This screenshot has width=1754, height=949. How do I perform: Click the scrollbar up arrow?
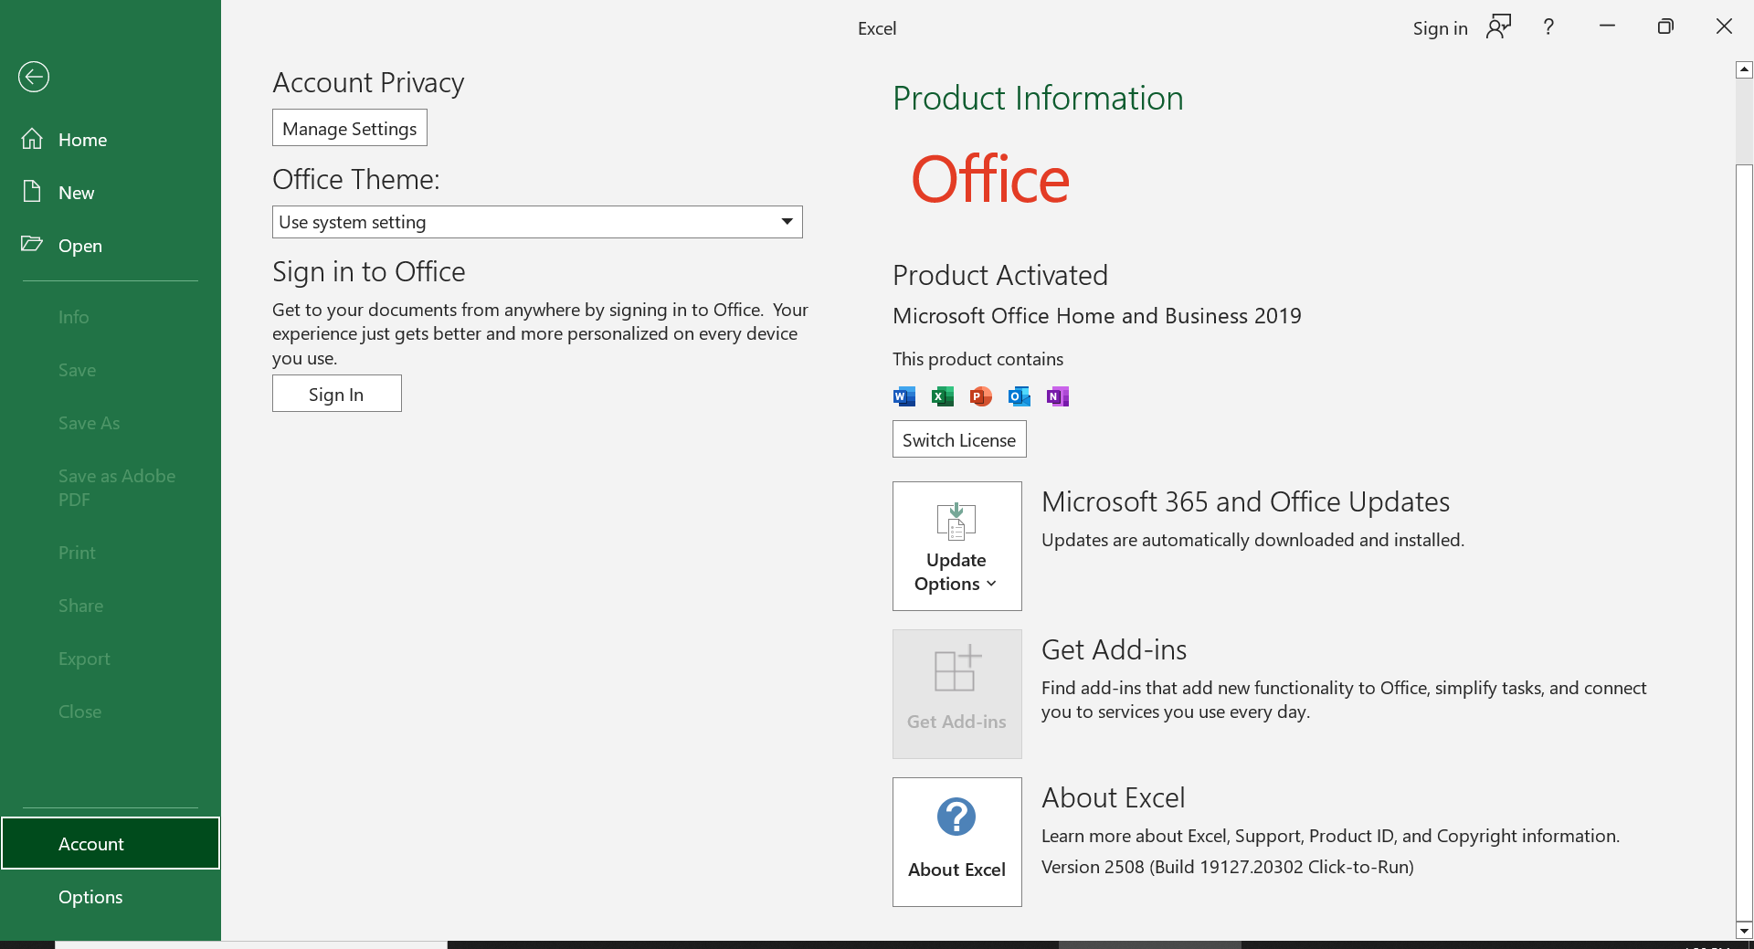point(1744,69)
